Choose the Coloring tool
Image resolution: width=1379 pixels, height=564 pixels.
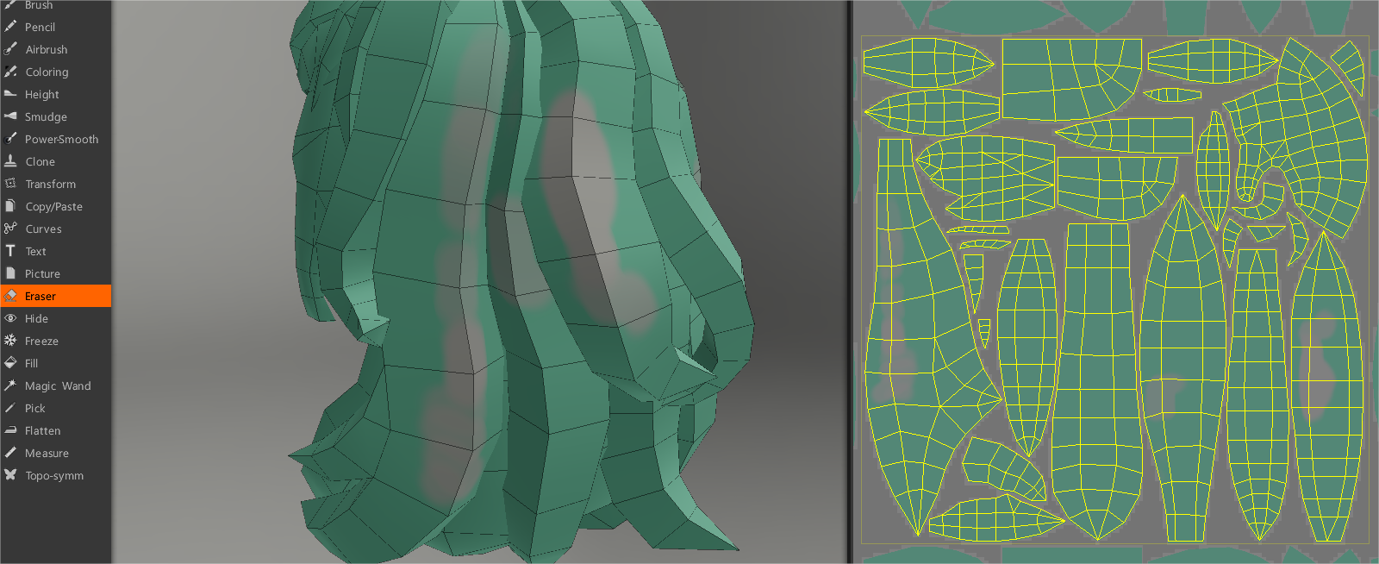(x=47, y=72)
